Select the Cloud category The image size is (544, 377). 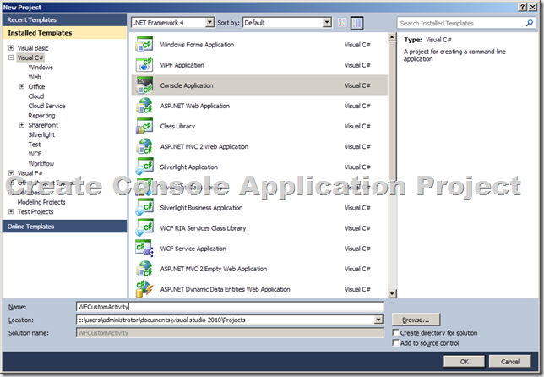click(x=36, y=96)
